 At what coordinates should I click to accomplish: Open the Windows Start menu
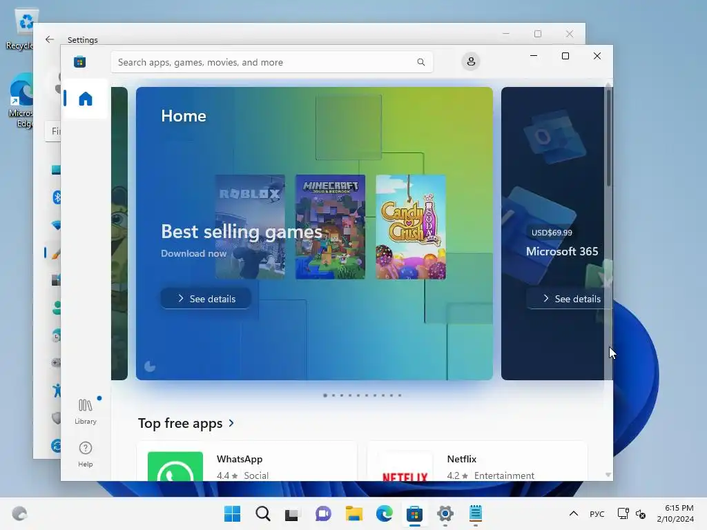232,513
